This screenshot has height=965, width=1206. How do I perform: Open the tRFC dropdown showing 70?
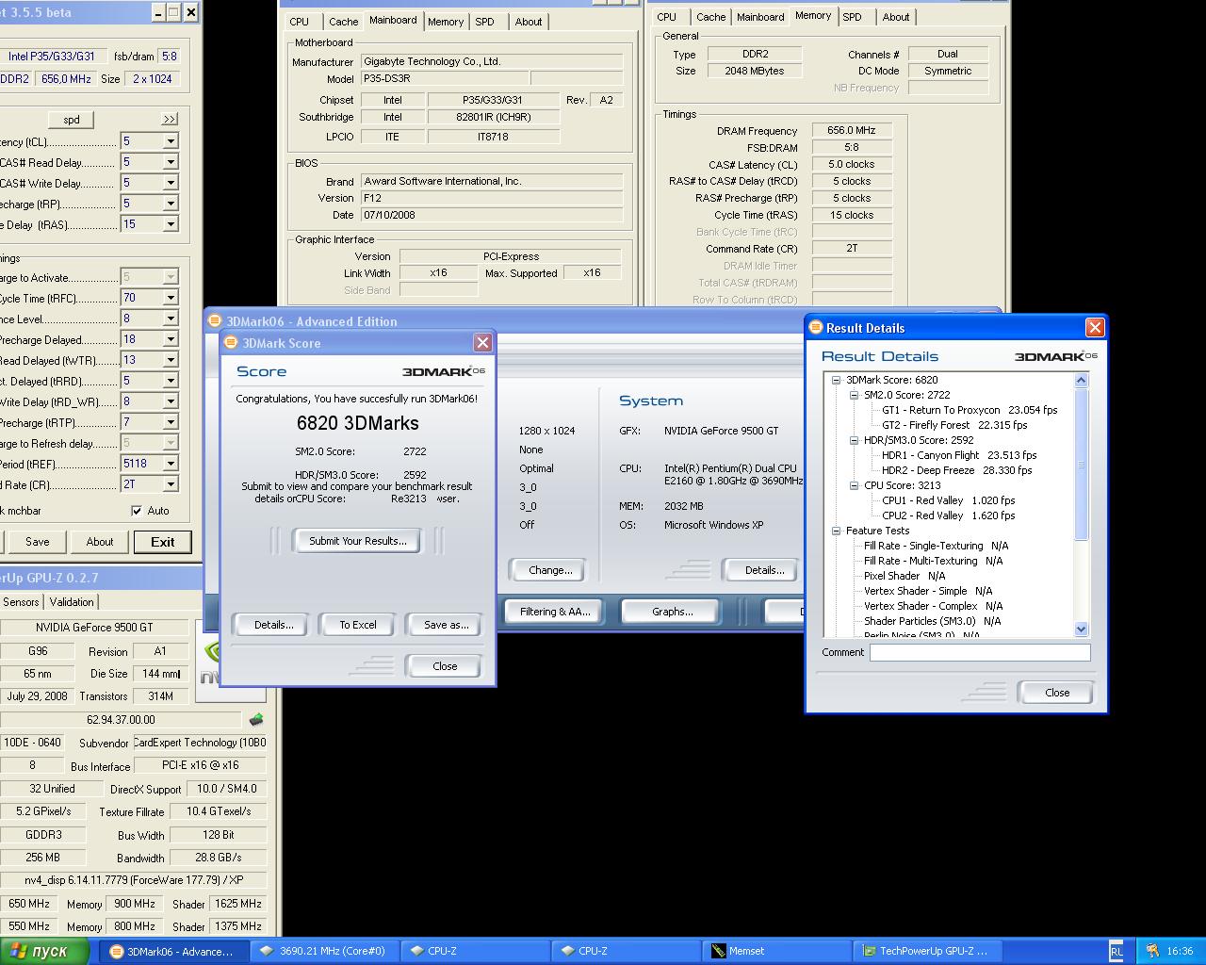click(x=171, y=298)
